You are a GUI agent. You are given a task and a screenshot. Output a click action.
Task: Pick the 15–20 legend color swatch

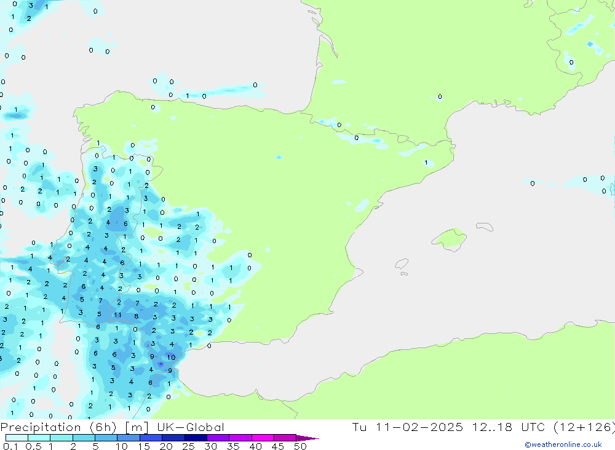click(x=151, y=438)
